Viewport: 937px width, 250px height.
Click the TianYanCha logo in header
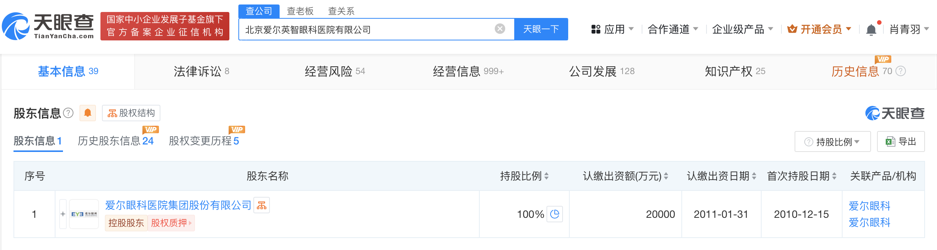[48, 26]
